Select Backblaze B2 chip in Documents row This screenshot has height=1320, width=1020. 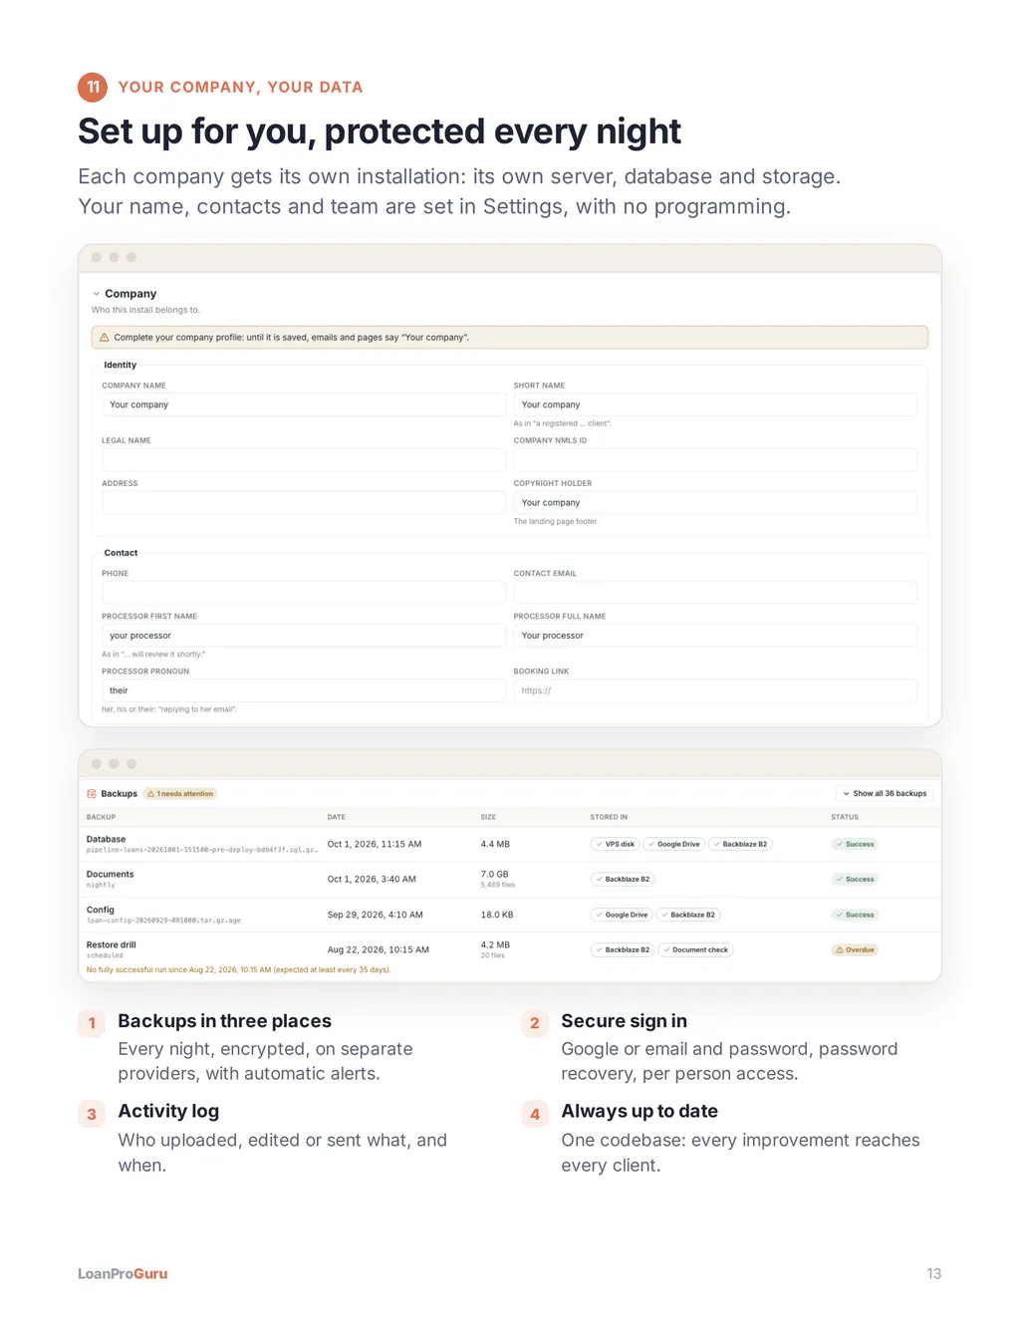(623, 879)
